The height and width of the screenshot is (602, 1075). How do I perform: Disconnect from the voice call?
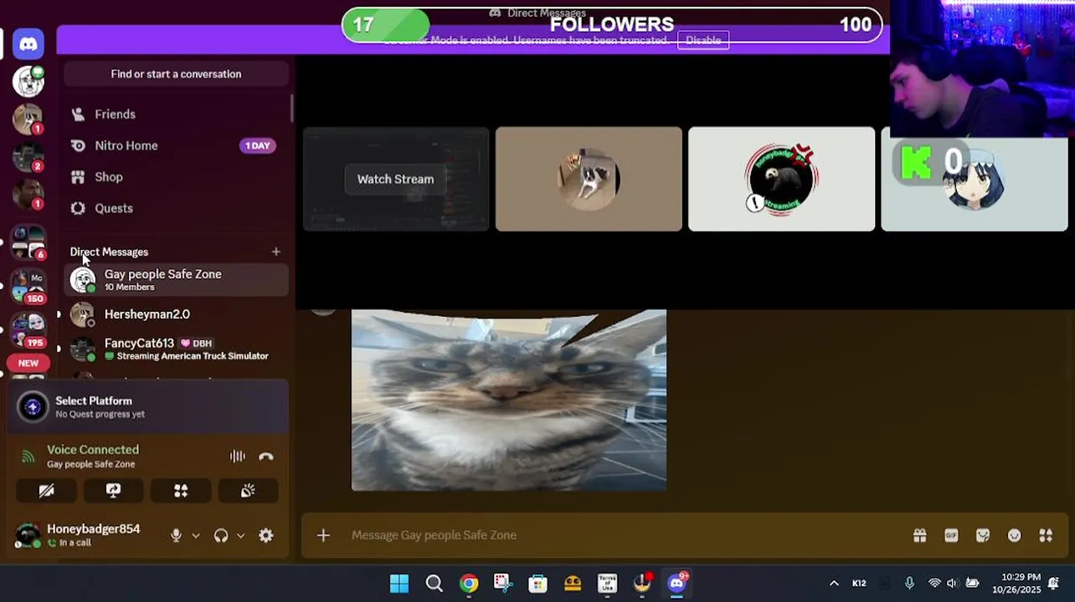click(x=266, y=457)
